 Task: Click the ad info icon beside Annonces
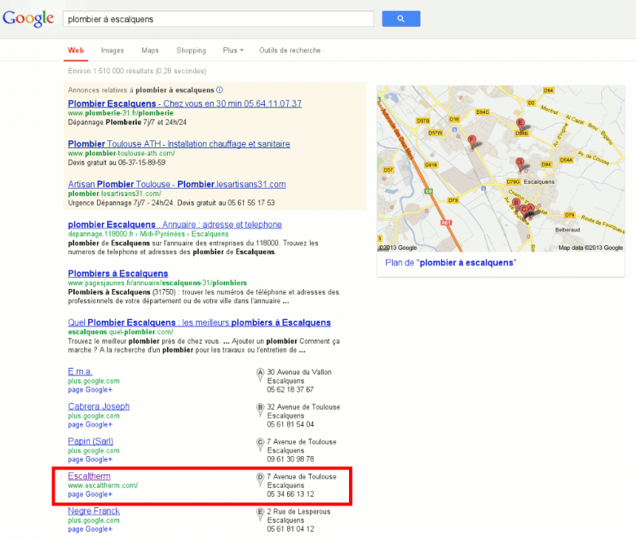click(219, 90)
